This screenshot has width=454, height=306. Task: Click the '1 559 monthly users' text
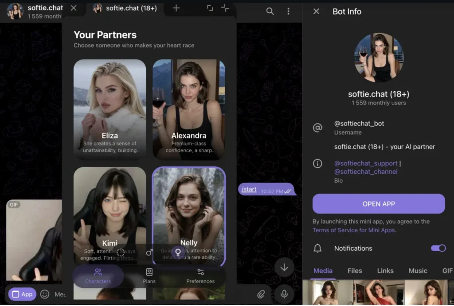379,103
